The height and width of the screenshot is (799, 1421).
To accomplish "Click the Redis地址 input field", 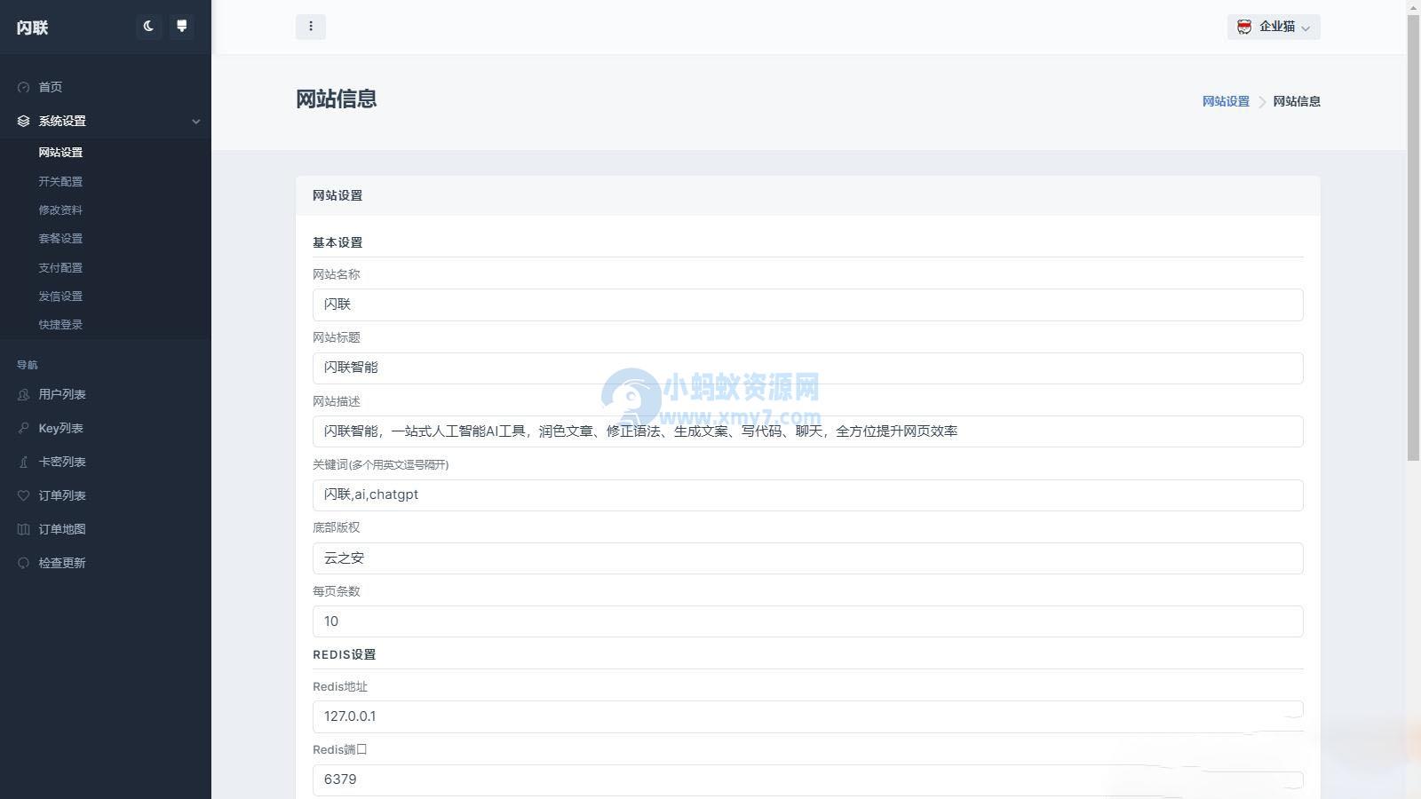I will click(807, 716).
